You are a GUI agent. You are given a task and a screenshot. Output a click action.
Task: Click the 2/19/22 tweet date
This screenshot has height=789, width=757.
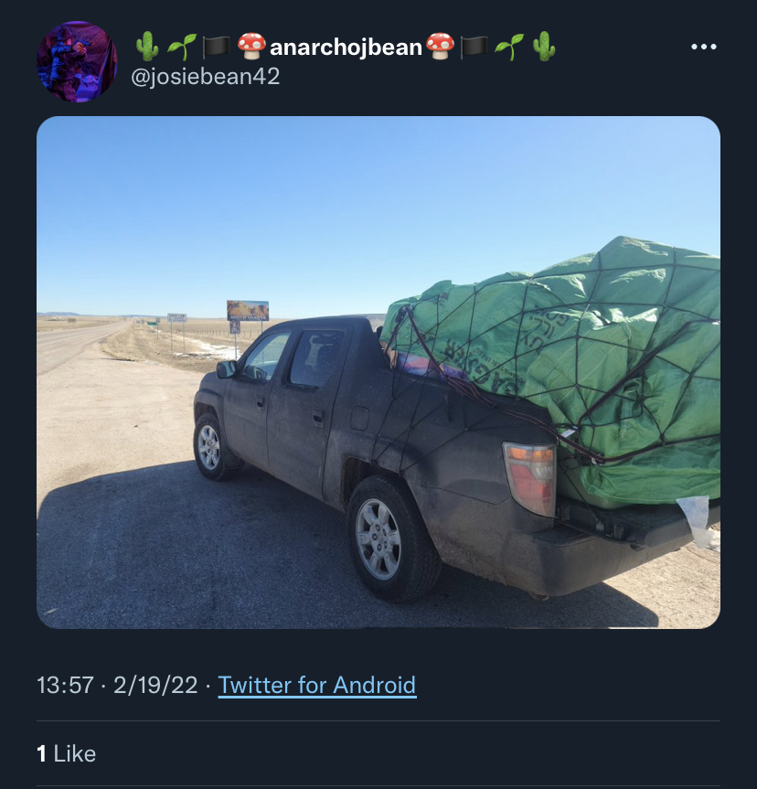click(155, 686)
